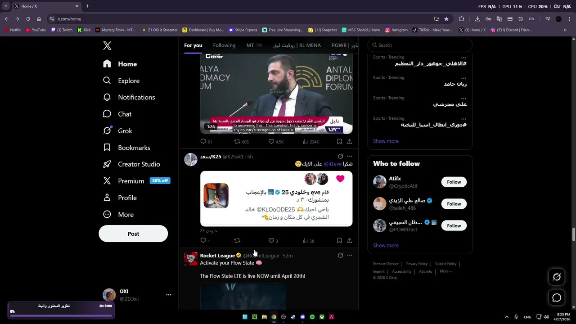Open Spotify from the taskbar

tap(312, 317)
